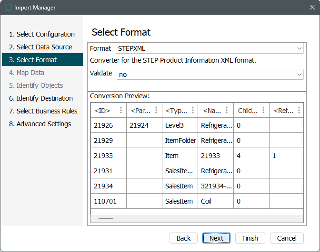The height and width of the screenshot is (252, 320).
Task: Click the horizontal scrollbar in Conversion Preview
Action: point(106,219)
